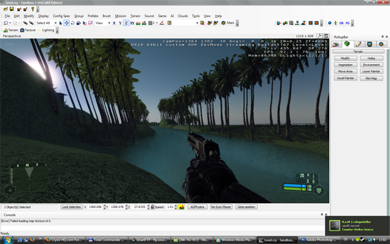Open the Terrain menu

pos(135,16)
